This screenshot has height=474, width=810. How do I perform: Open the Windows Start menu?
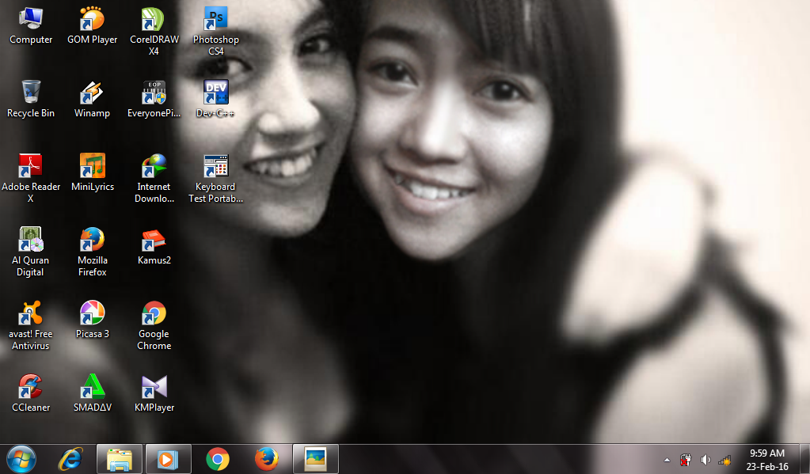point(21,459)
